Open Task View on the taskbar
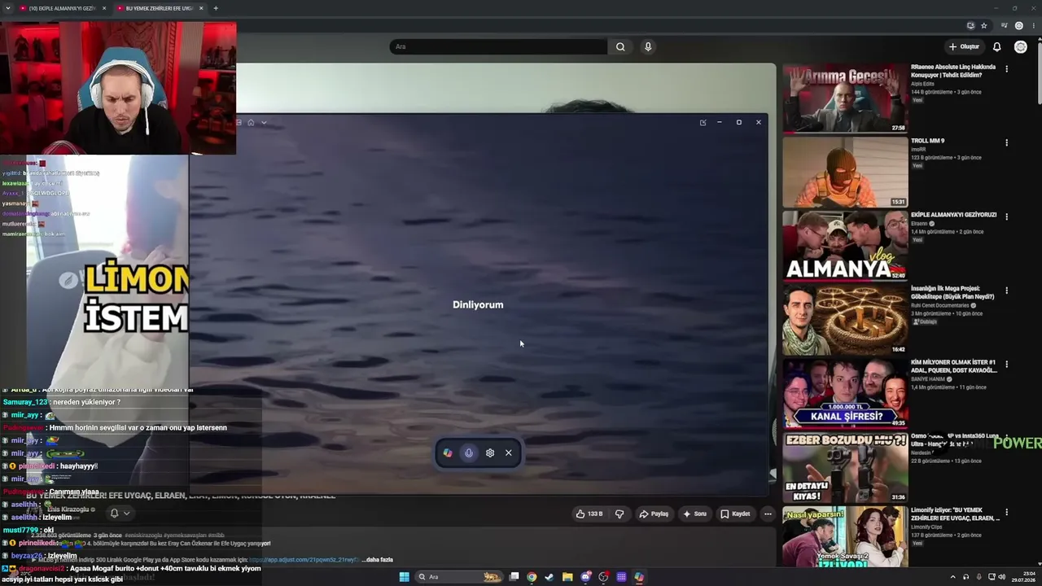Image resolution: width=1042 pixels, height=586 pixels. 514,577
